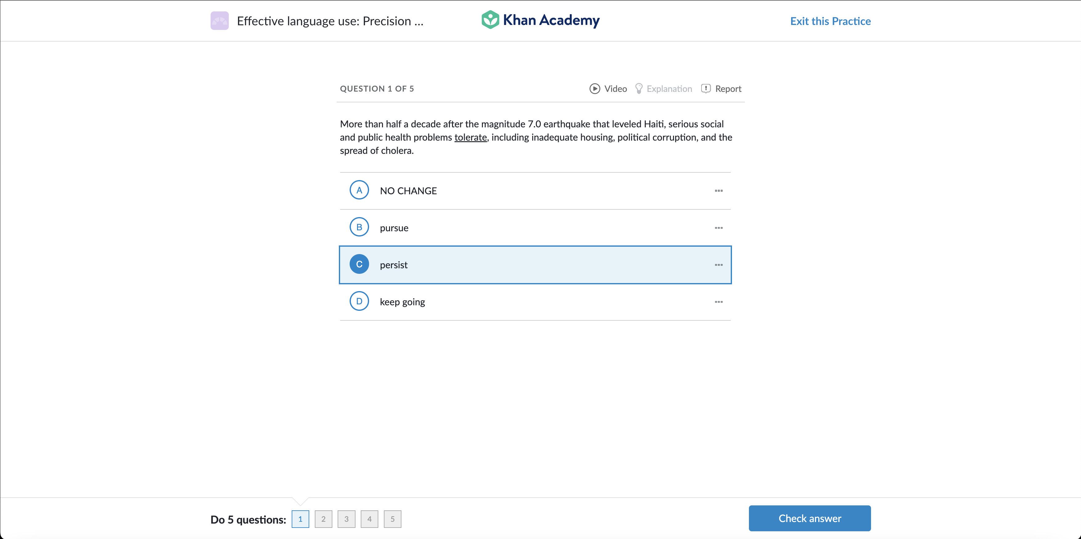This screenshot has height=539, width=1081.
Task: Click the Khan Academy leaf logo
Action: [x=490, y=20]
